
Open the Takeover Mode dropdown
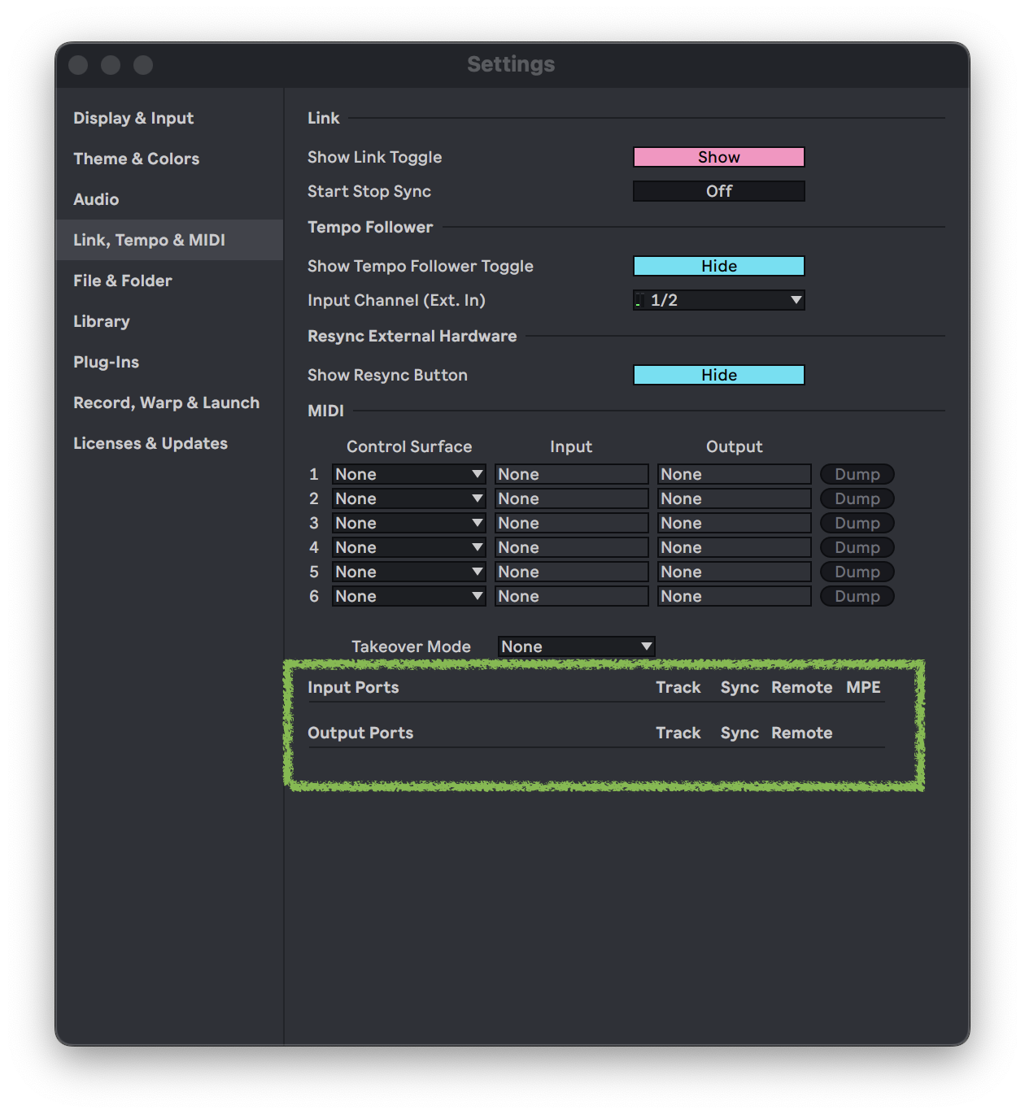(577, 646)
